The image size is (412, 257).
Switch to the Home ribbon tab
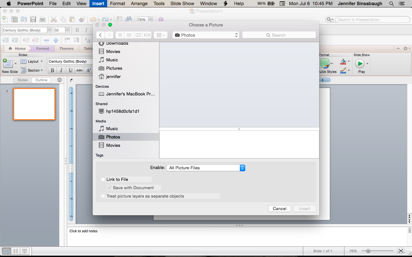coord(17,49)
